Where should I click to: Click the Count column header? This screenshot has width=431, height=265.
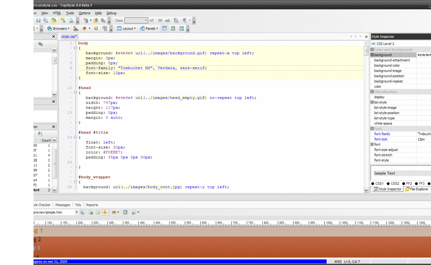(46, 140)
